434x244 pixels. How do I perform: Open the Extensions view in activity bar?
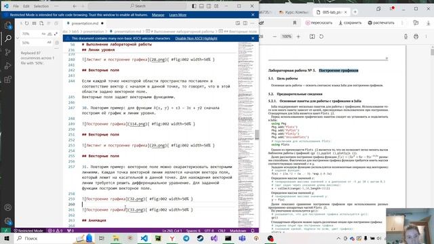coord(7,80)
